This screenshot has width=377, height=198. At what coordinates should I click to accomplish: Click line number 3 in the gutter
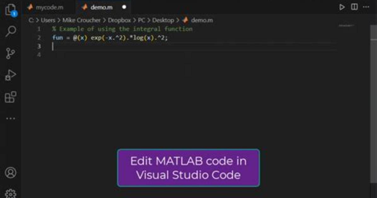[x=39, y=46]
